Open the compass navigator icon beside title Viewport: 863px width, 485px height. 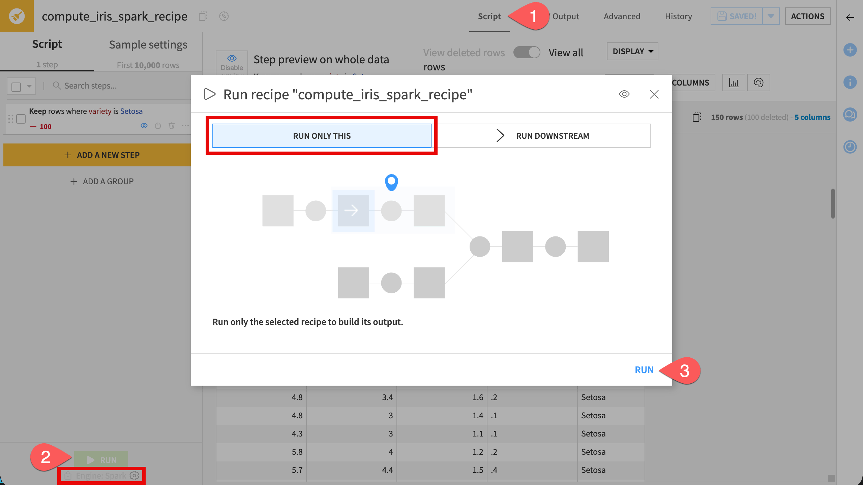(224, 16)
